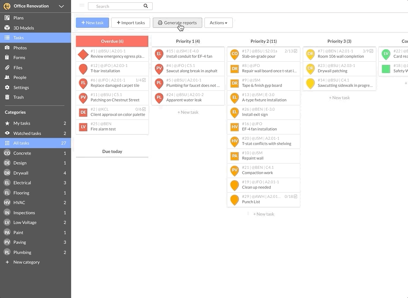Toggle Watched tasks eye filter
Image resolution: width=408 pixels, height=298 pixels.
(x=7, y=133)
